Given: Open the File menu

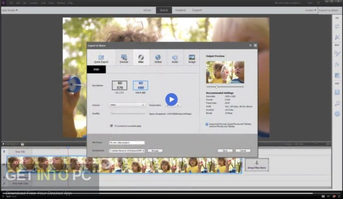Looking at the screenshot, I should coord(11,3).
